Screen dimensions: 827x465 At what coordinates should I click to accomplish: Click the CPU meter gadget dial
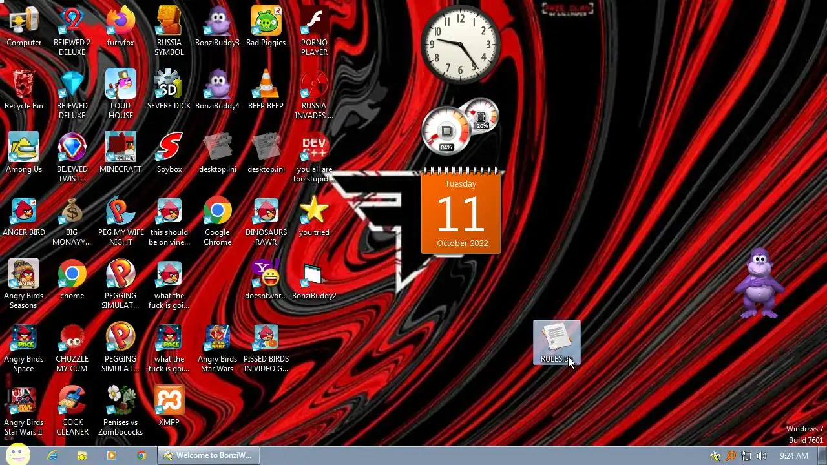click(x=446, y=132)
